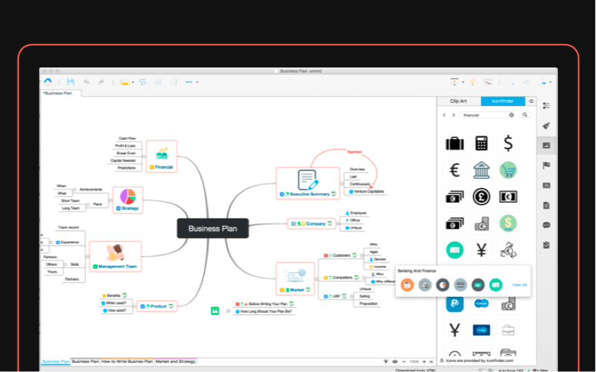
Task: Switch to the Clip Art tab
Action: pos(459,101)
